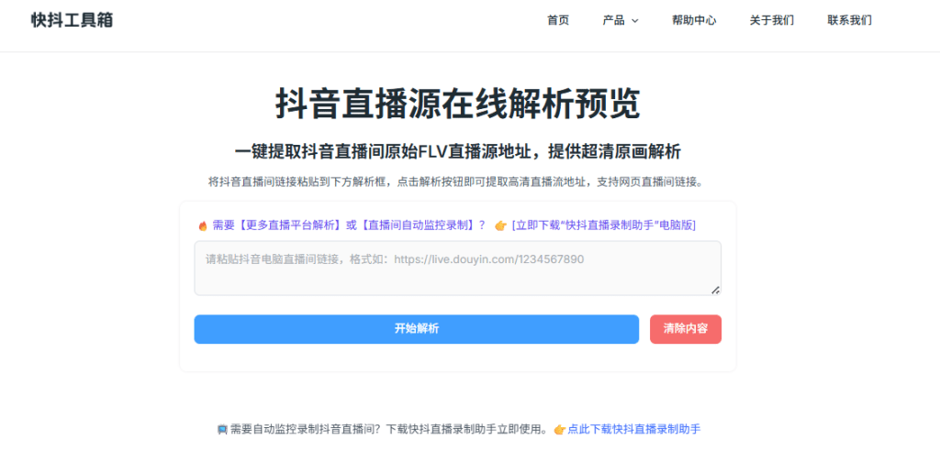This screenshot has width=940, height=473.
Task: Click the fire emoji icon before 需要
Action: point(203,225)
